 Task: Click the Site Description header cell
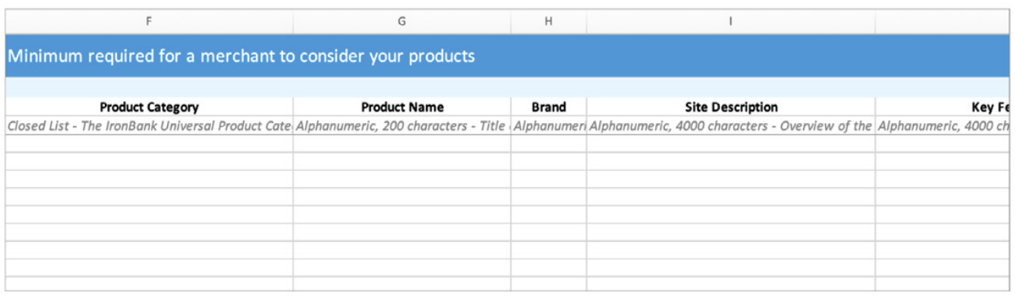coord(730,107)
